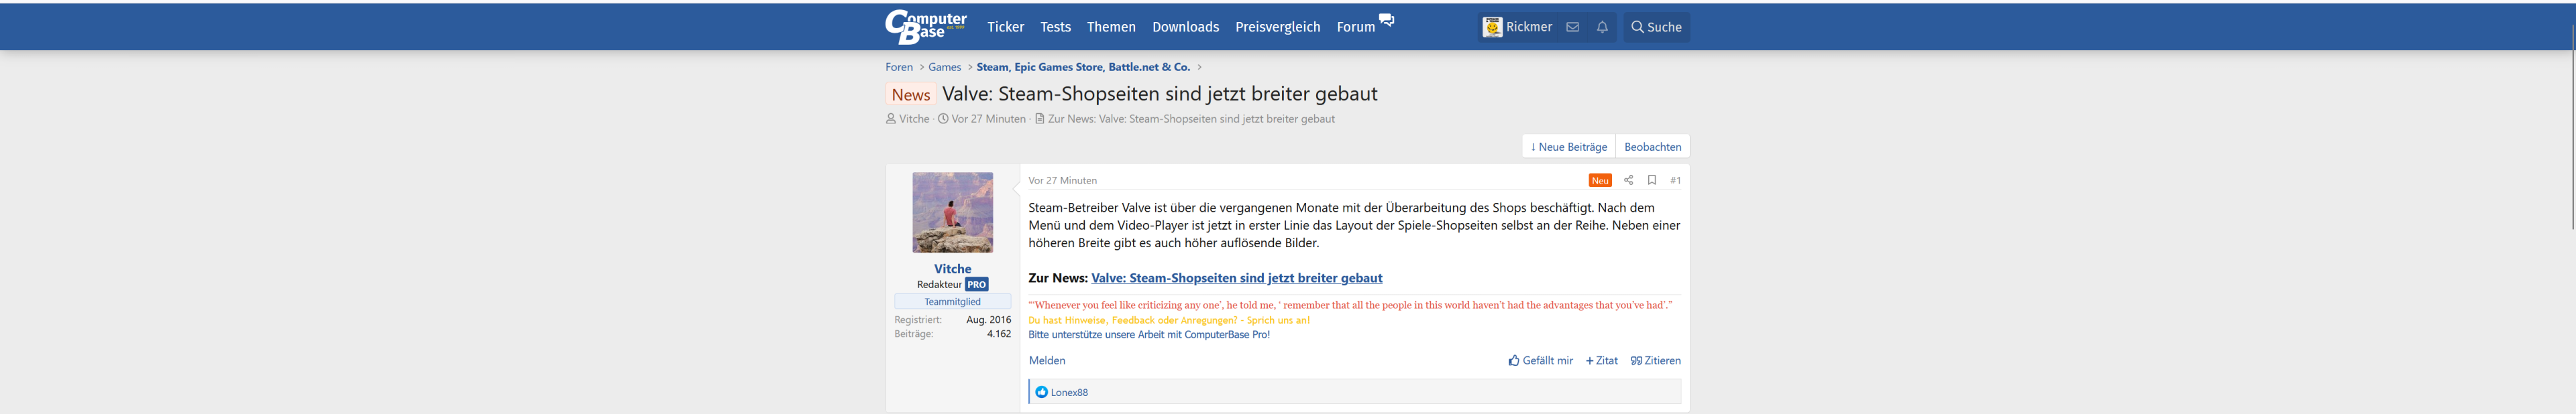
Task: Open the ComputerBase Pro support link
Action: pos(1149,335)
